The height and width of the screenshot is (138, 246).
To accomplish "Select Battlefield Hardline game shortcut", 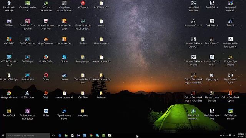I will tap(193, 6).
